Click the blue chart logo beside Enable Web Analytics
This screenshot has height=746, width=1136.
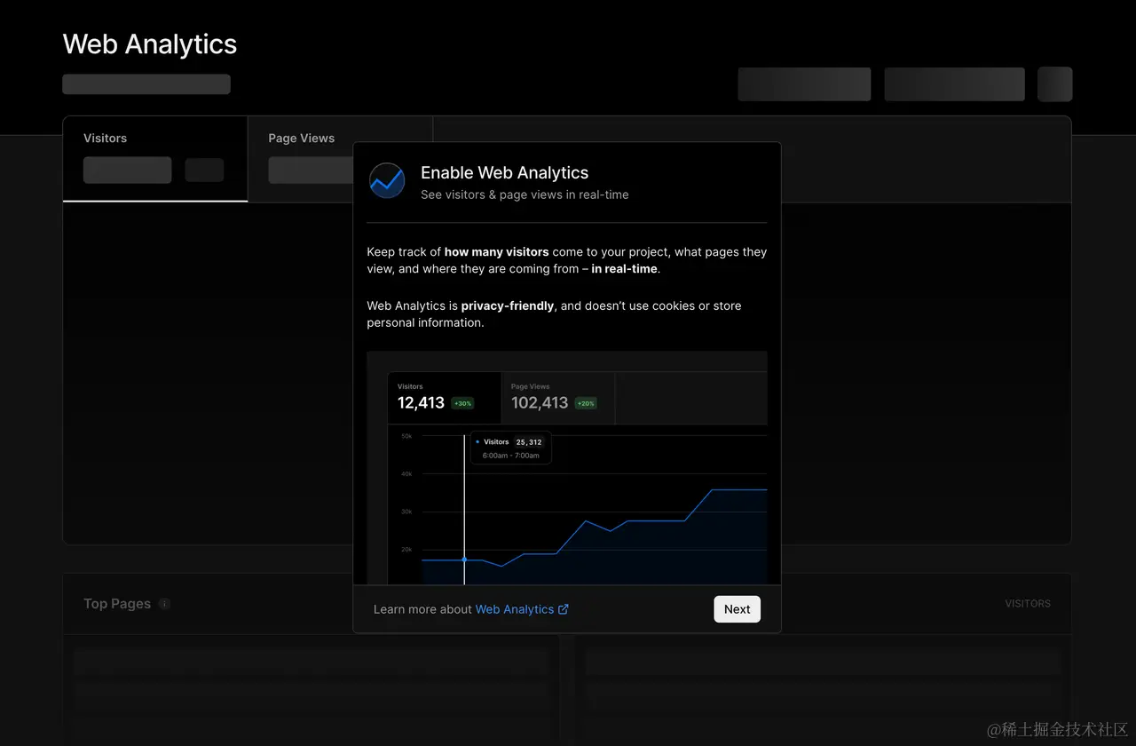click(387, 180)
